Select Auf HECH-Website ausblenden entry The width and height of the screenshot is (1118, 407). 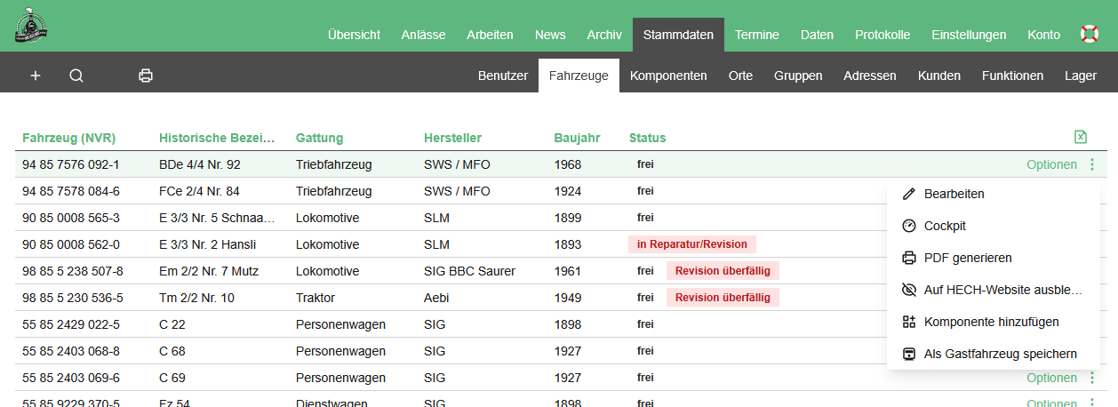(994, 290)
